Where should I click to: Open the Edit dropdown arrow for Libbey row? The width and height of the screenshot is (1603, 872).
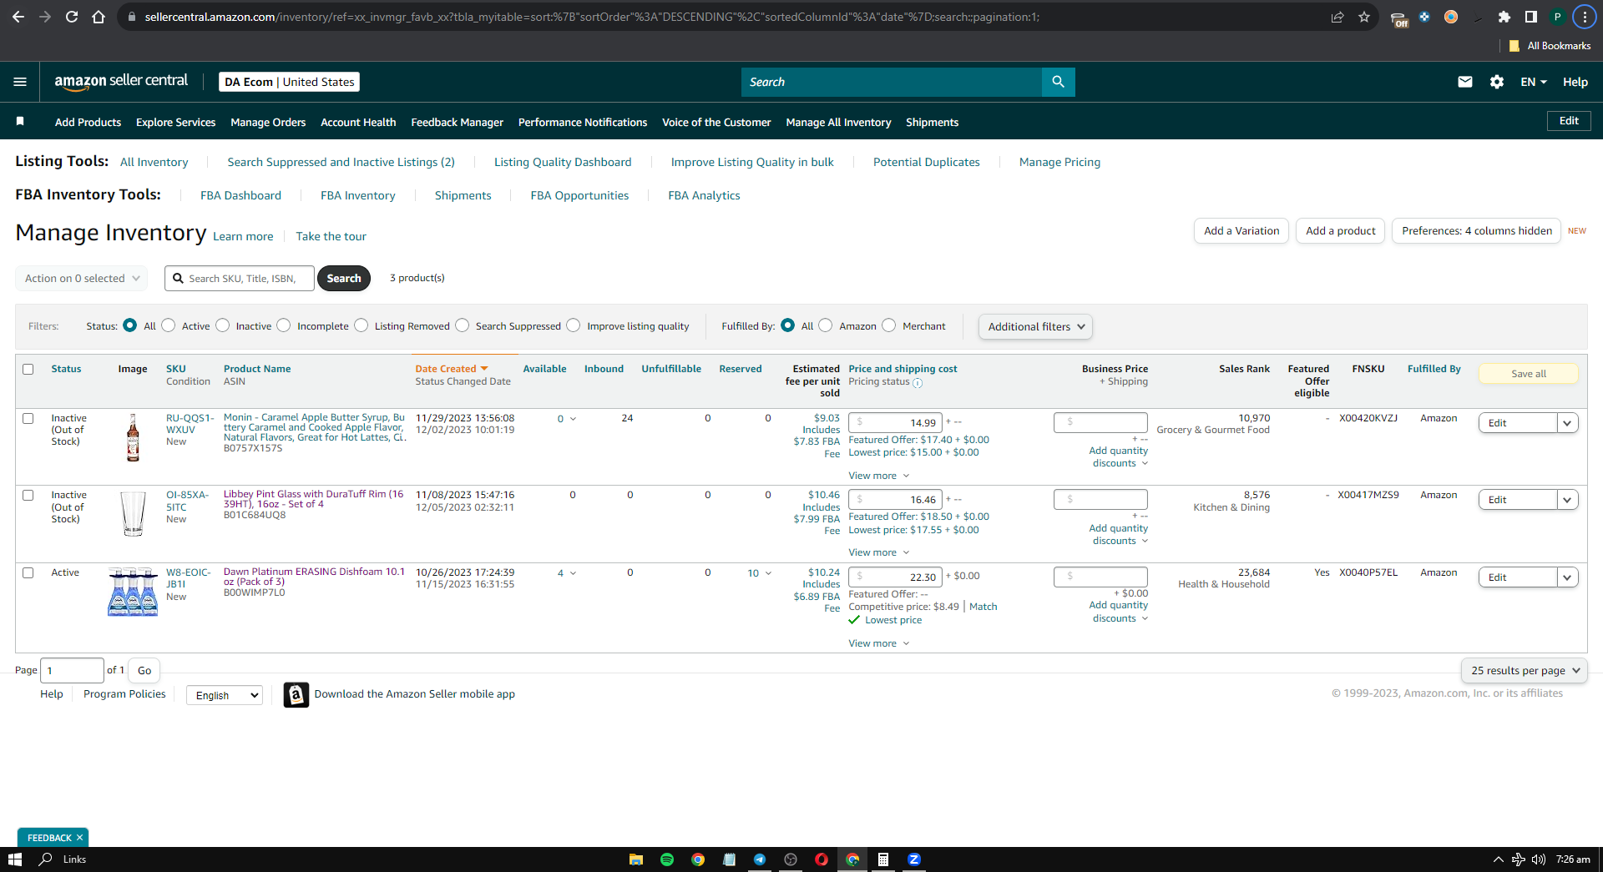[x=1567, y=500]
